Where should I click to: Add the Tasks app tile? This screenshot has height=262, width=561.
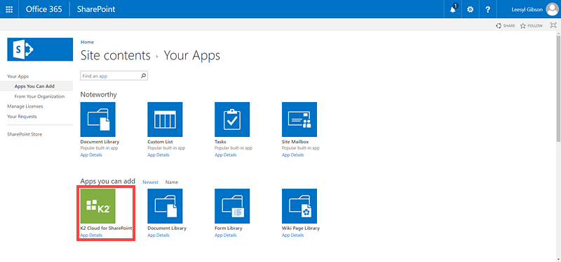pos(232,119)
